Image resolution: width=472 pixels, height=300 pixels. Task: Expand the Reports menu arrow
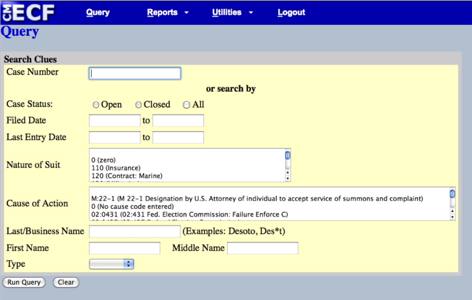[187, 12]
